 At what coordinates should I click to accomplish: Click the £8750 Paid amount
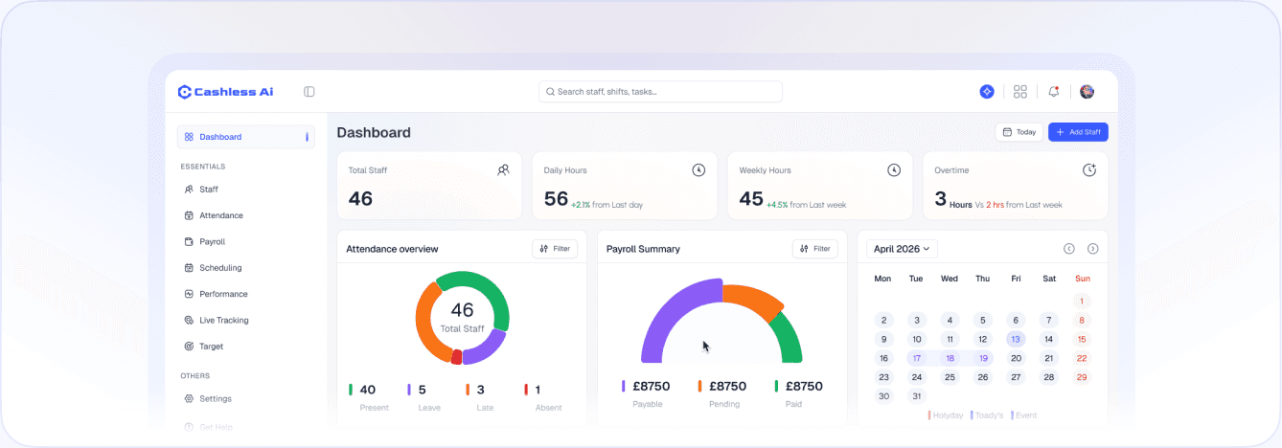(804, 387)
